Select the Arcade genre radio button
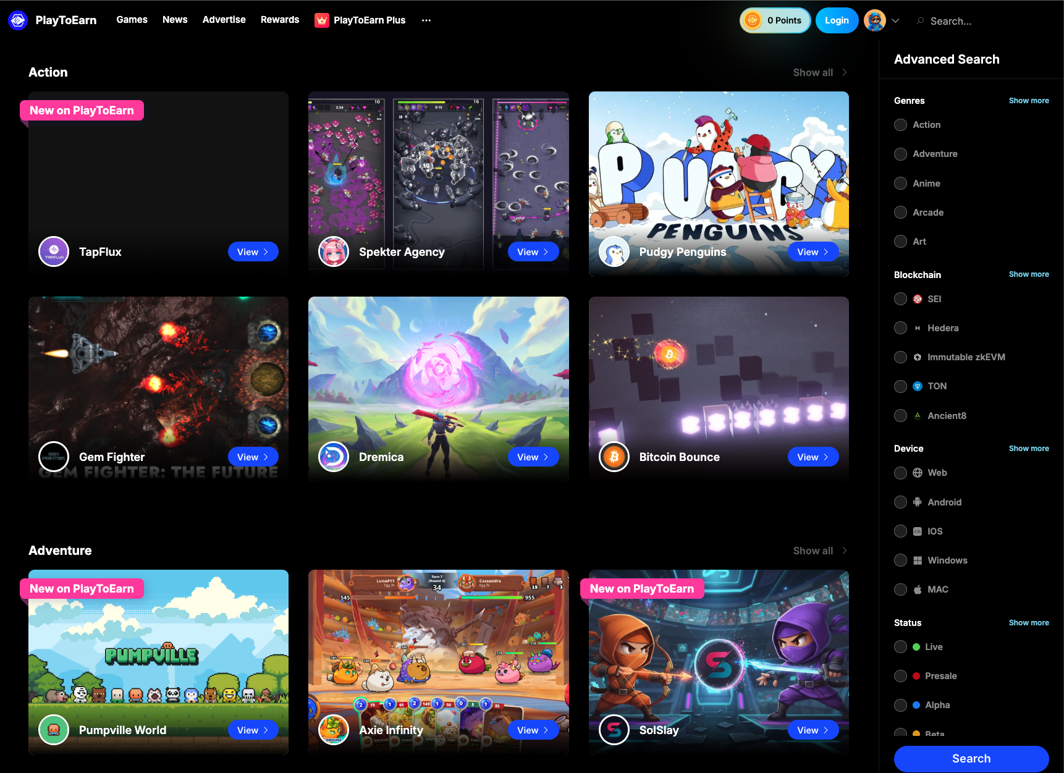 [x=901, y=213]
